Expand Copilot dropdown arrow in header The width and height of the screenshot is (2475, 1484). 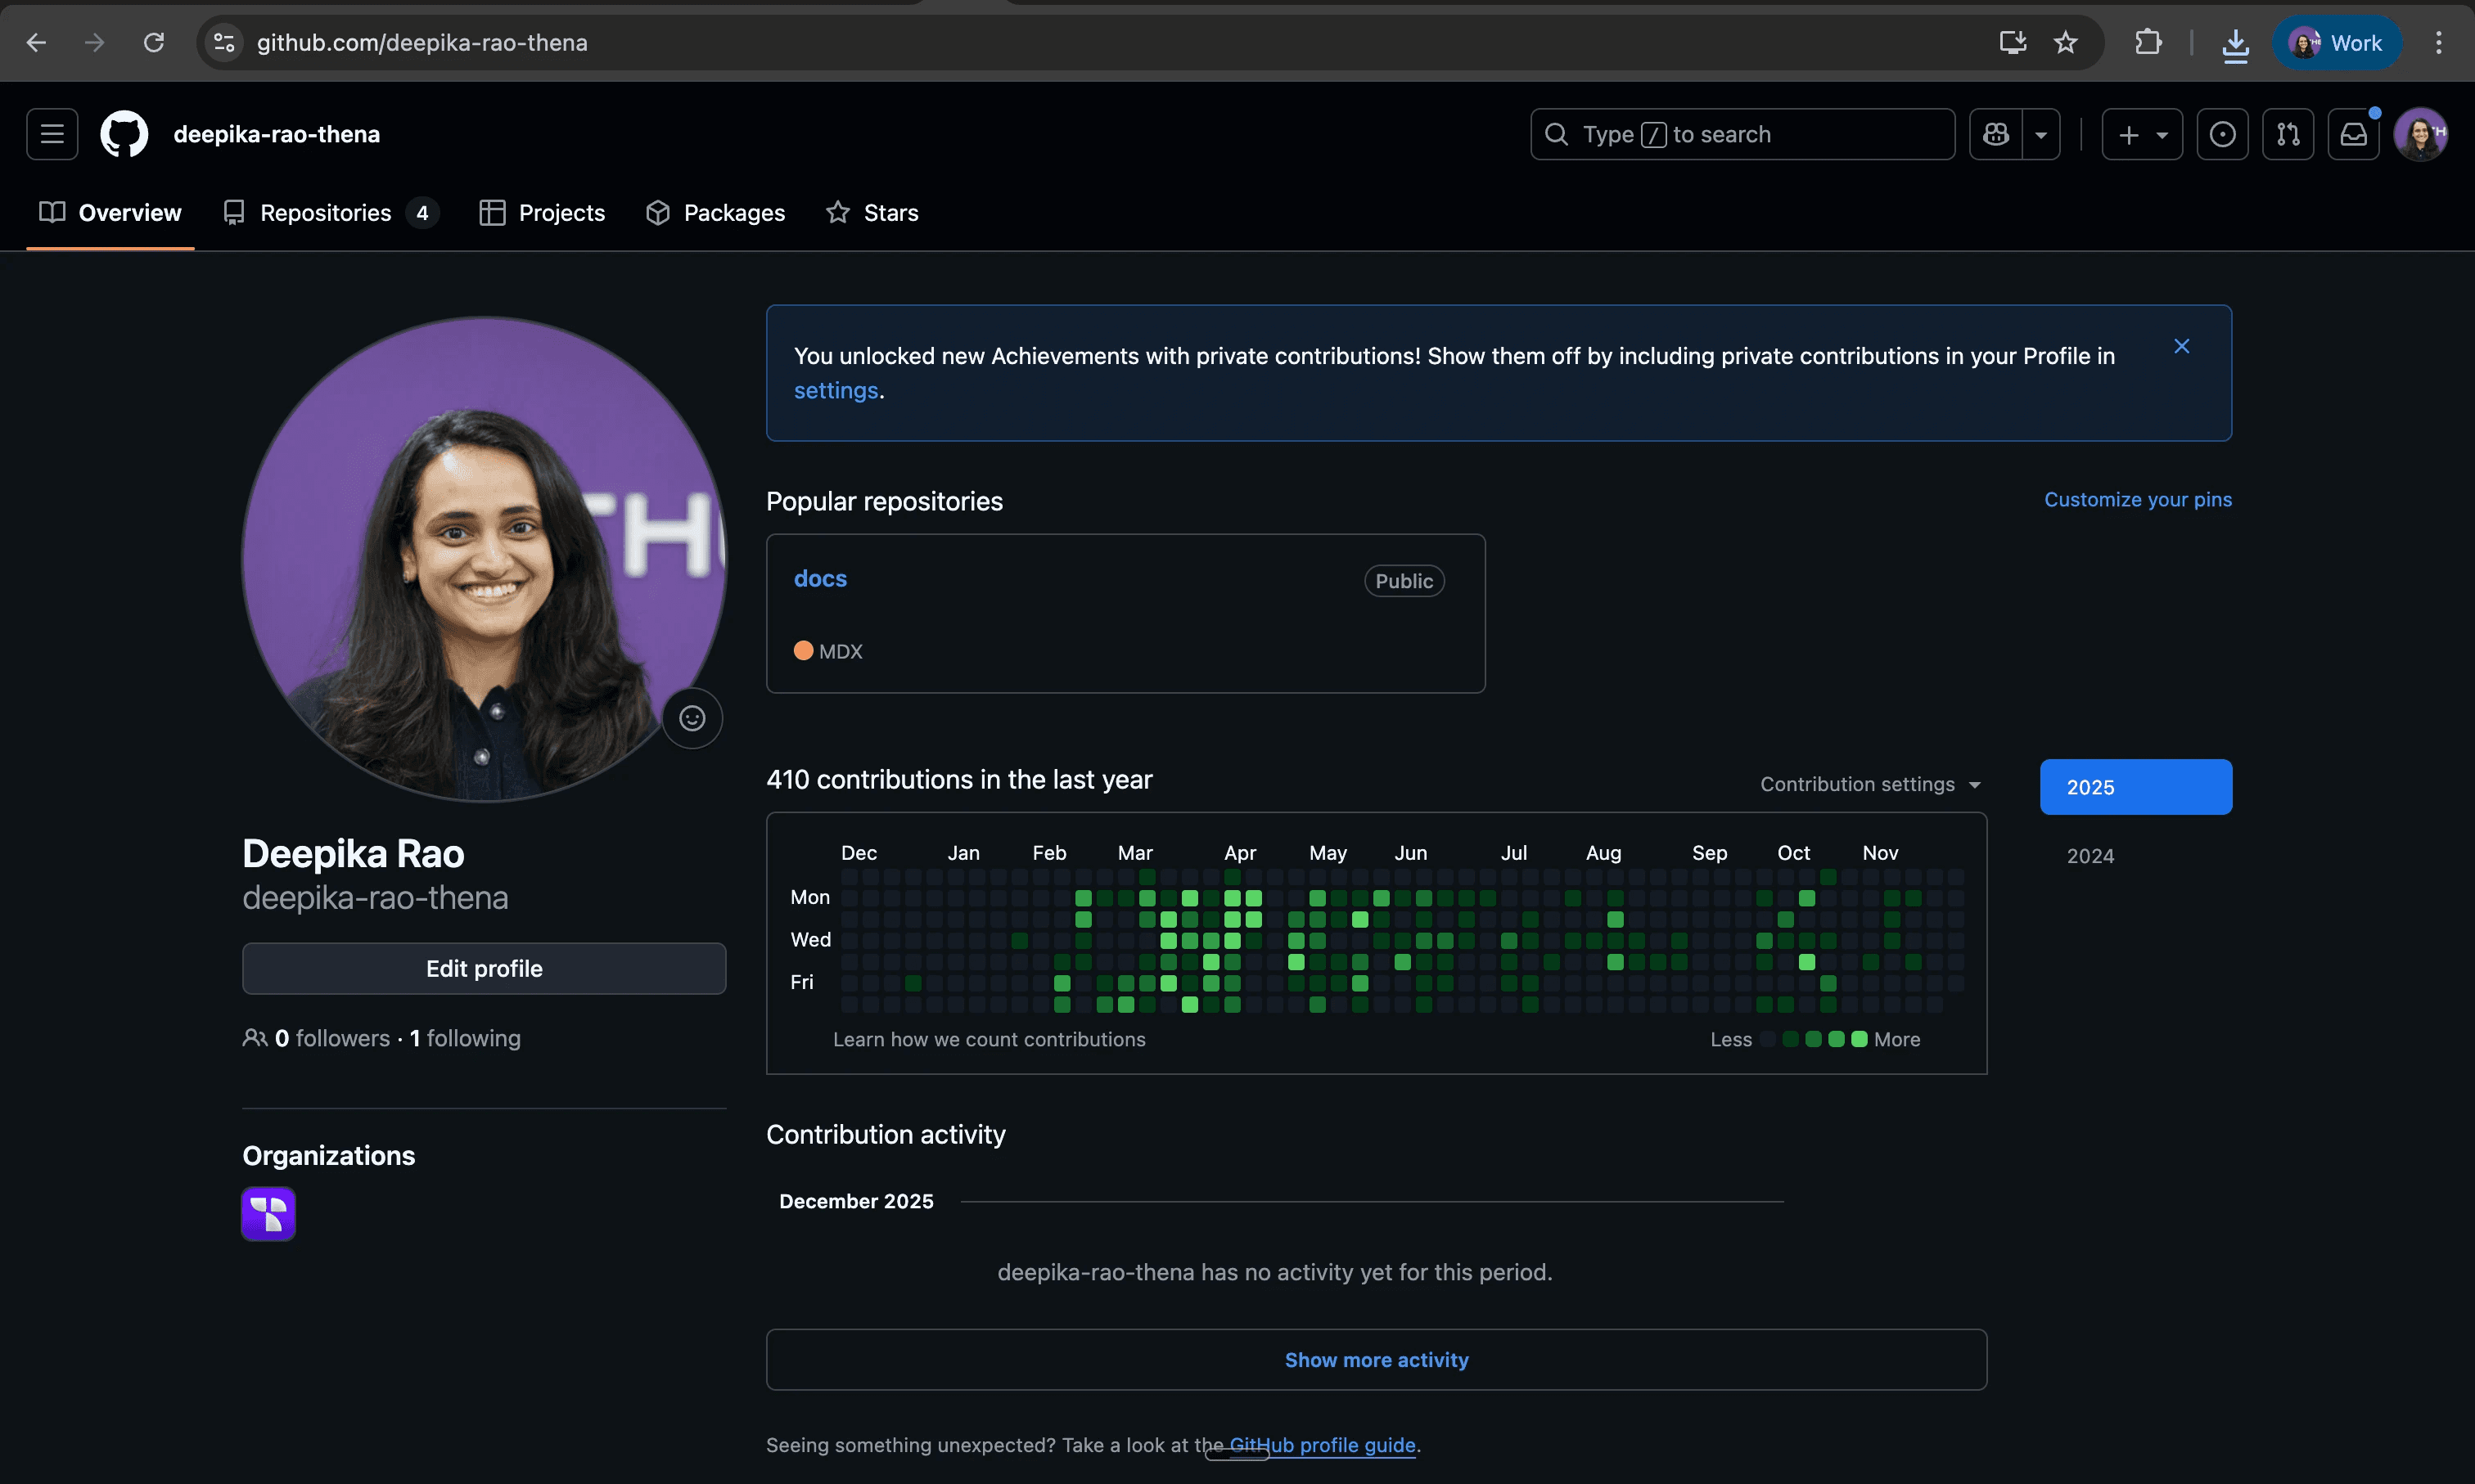[x=2041, y=134]
